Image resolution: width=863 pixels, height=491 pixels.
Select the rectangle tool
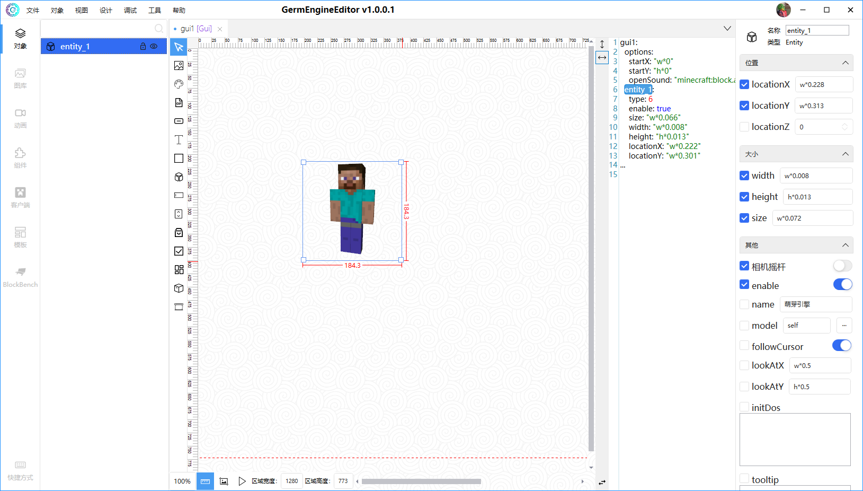coord(179,159)
